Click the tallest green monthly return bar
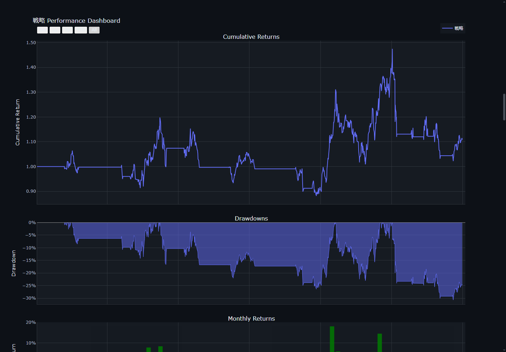The width and height of the screenshot is (506, 352). (332, 339)
